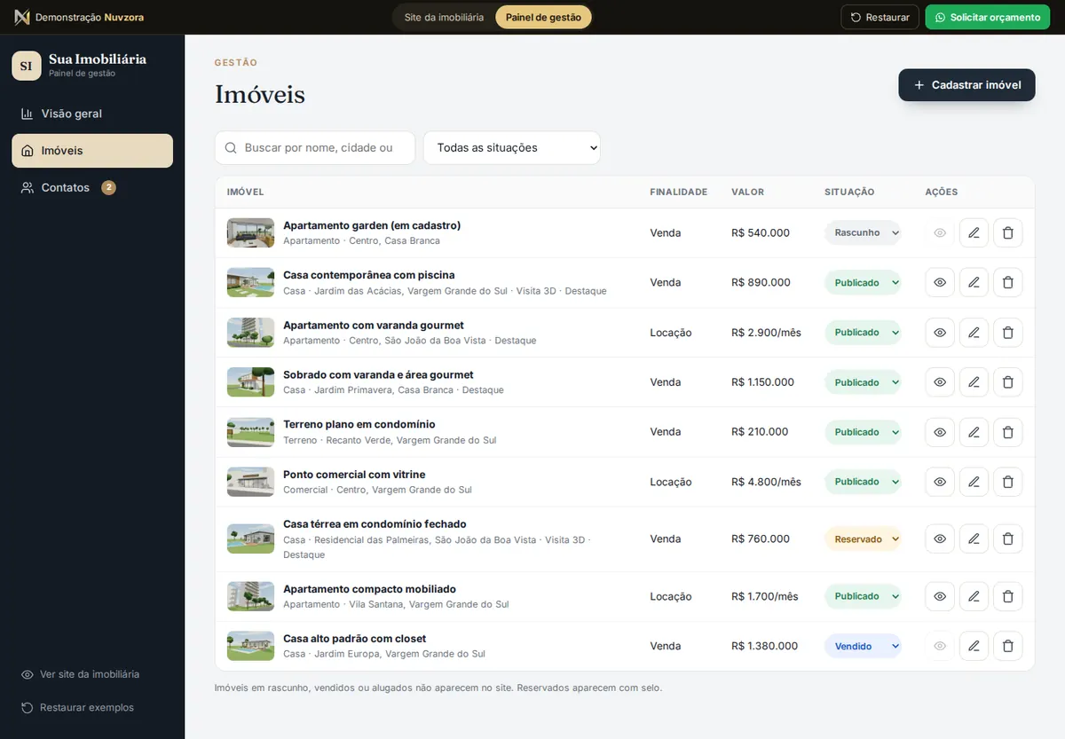Delete Apartamento com varanda gourmet listing
The width and height of the screenshot is (1065, 739).
[1007, 333]
